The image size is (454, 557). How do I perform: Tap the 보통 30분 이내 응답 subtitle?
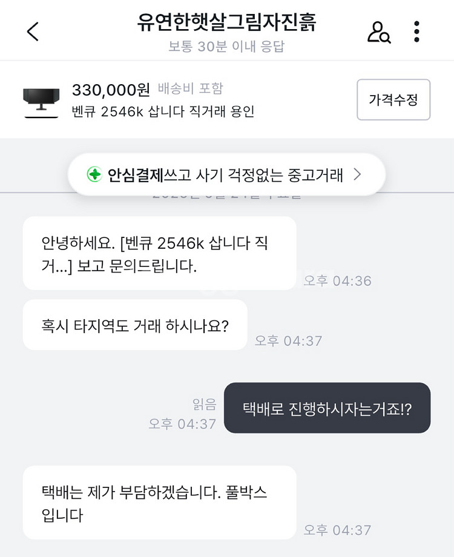point(227,47)
